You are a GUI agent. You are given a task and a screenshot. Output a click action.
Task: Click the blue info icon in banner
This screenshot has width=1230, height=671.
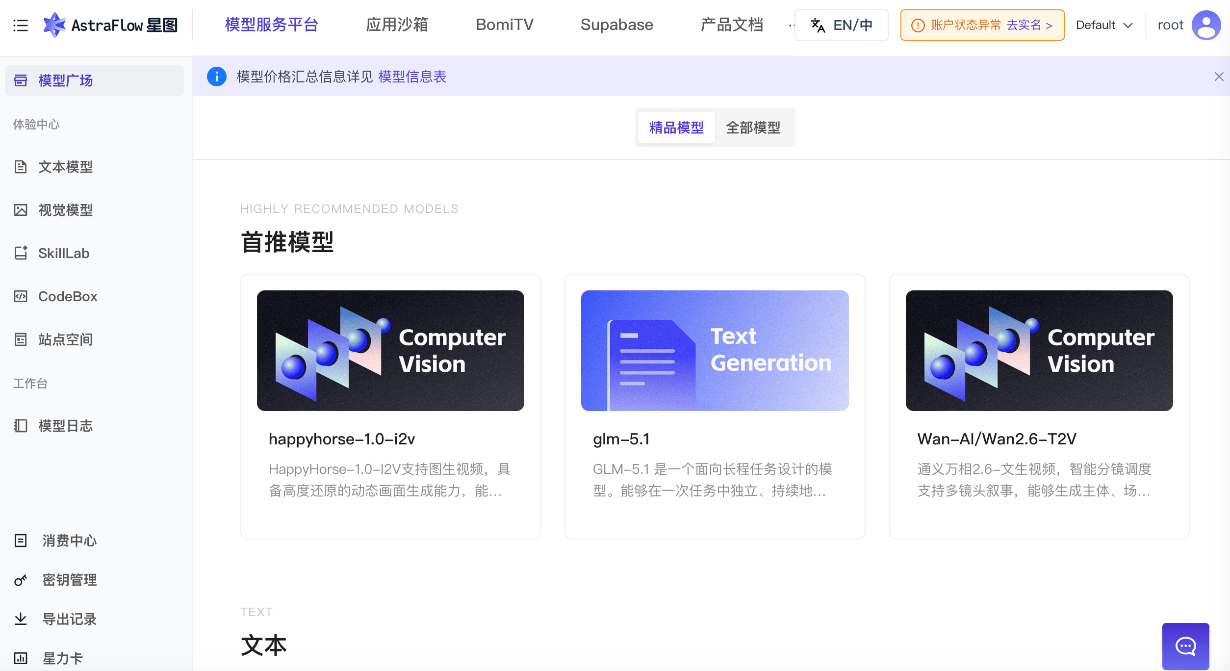(x=217, y=77)
